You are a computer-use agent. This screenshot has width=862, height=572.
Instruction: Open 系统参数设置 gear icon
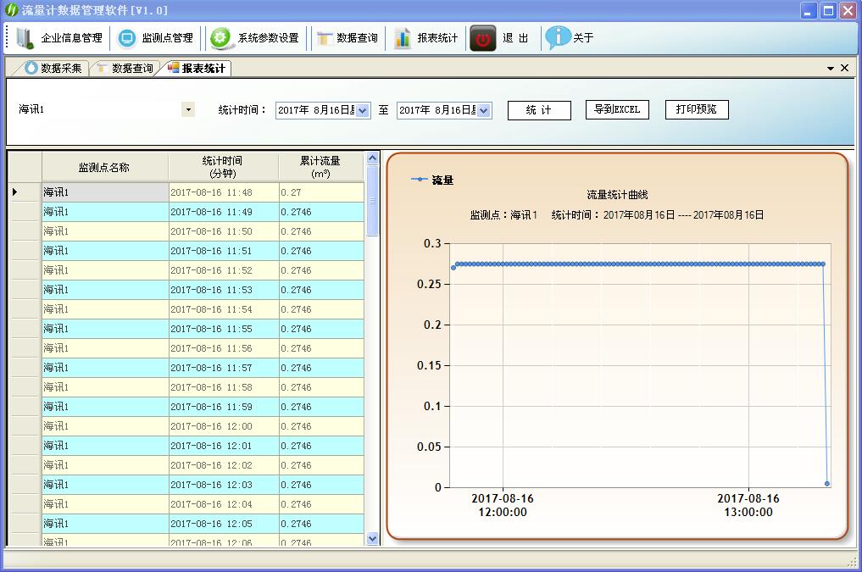tap(220, 38)
